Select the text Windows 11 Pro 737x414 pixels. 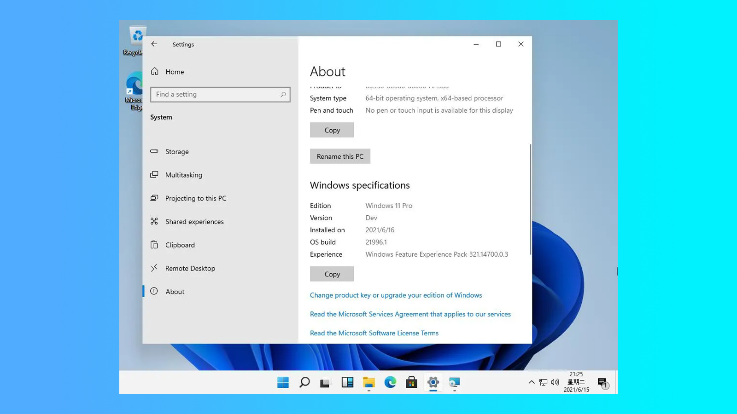tap(389, 206)
